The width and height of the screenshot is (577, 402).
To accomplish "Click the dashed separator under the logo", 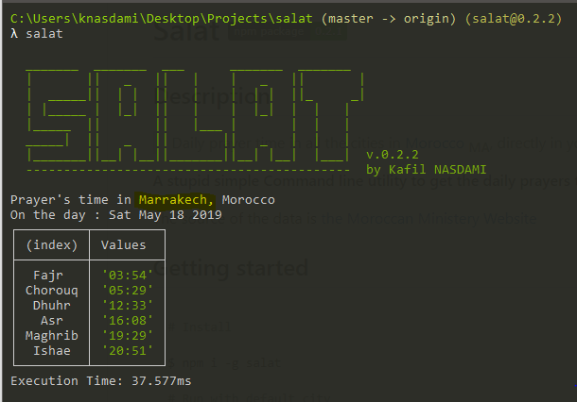I will (187, 171).
